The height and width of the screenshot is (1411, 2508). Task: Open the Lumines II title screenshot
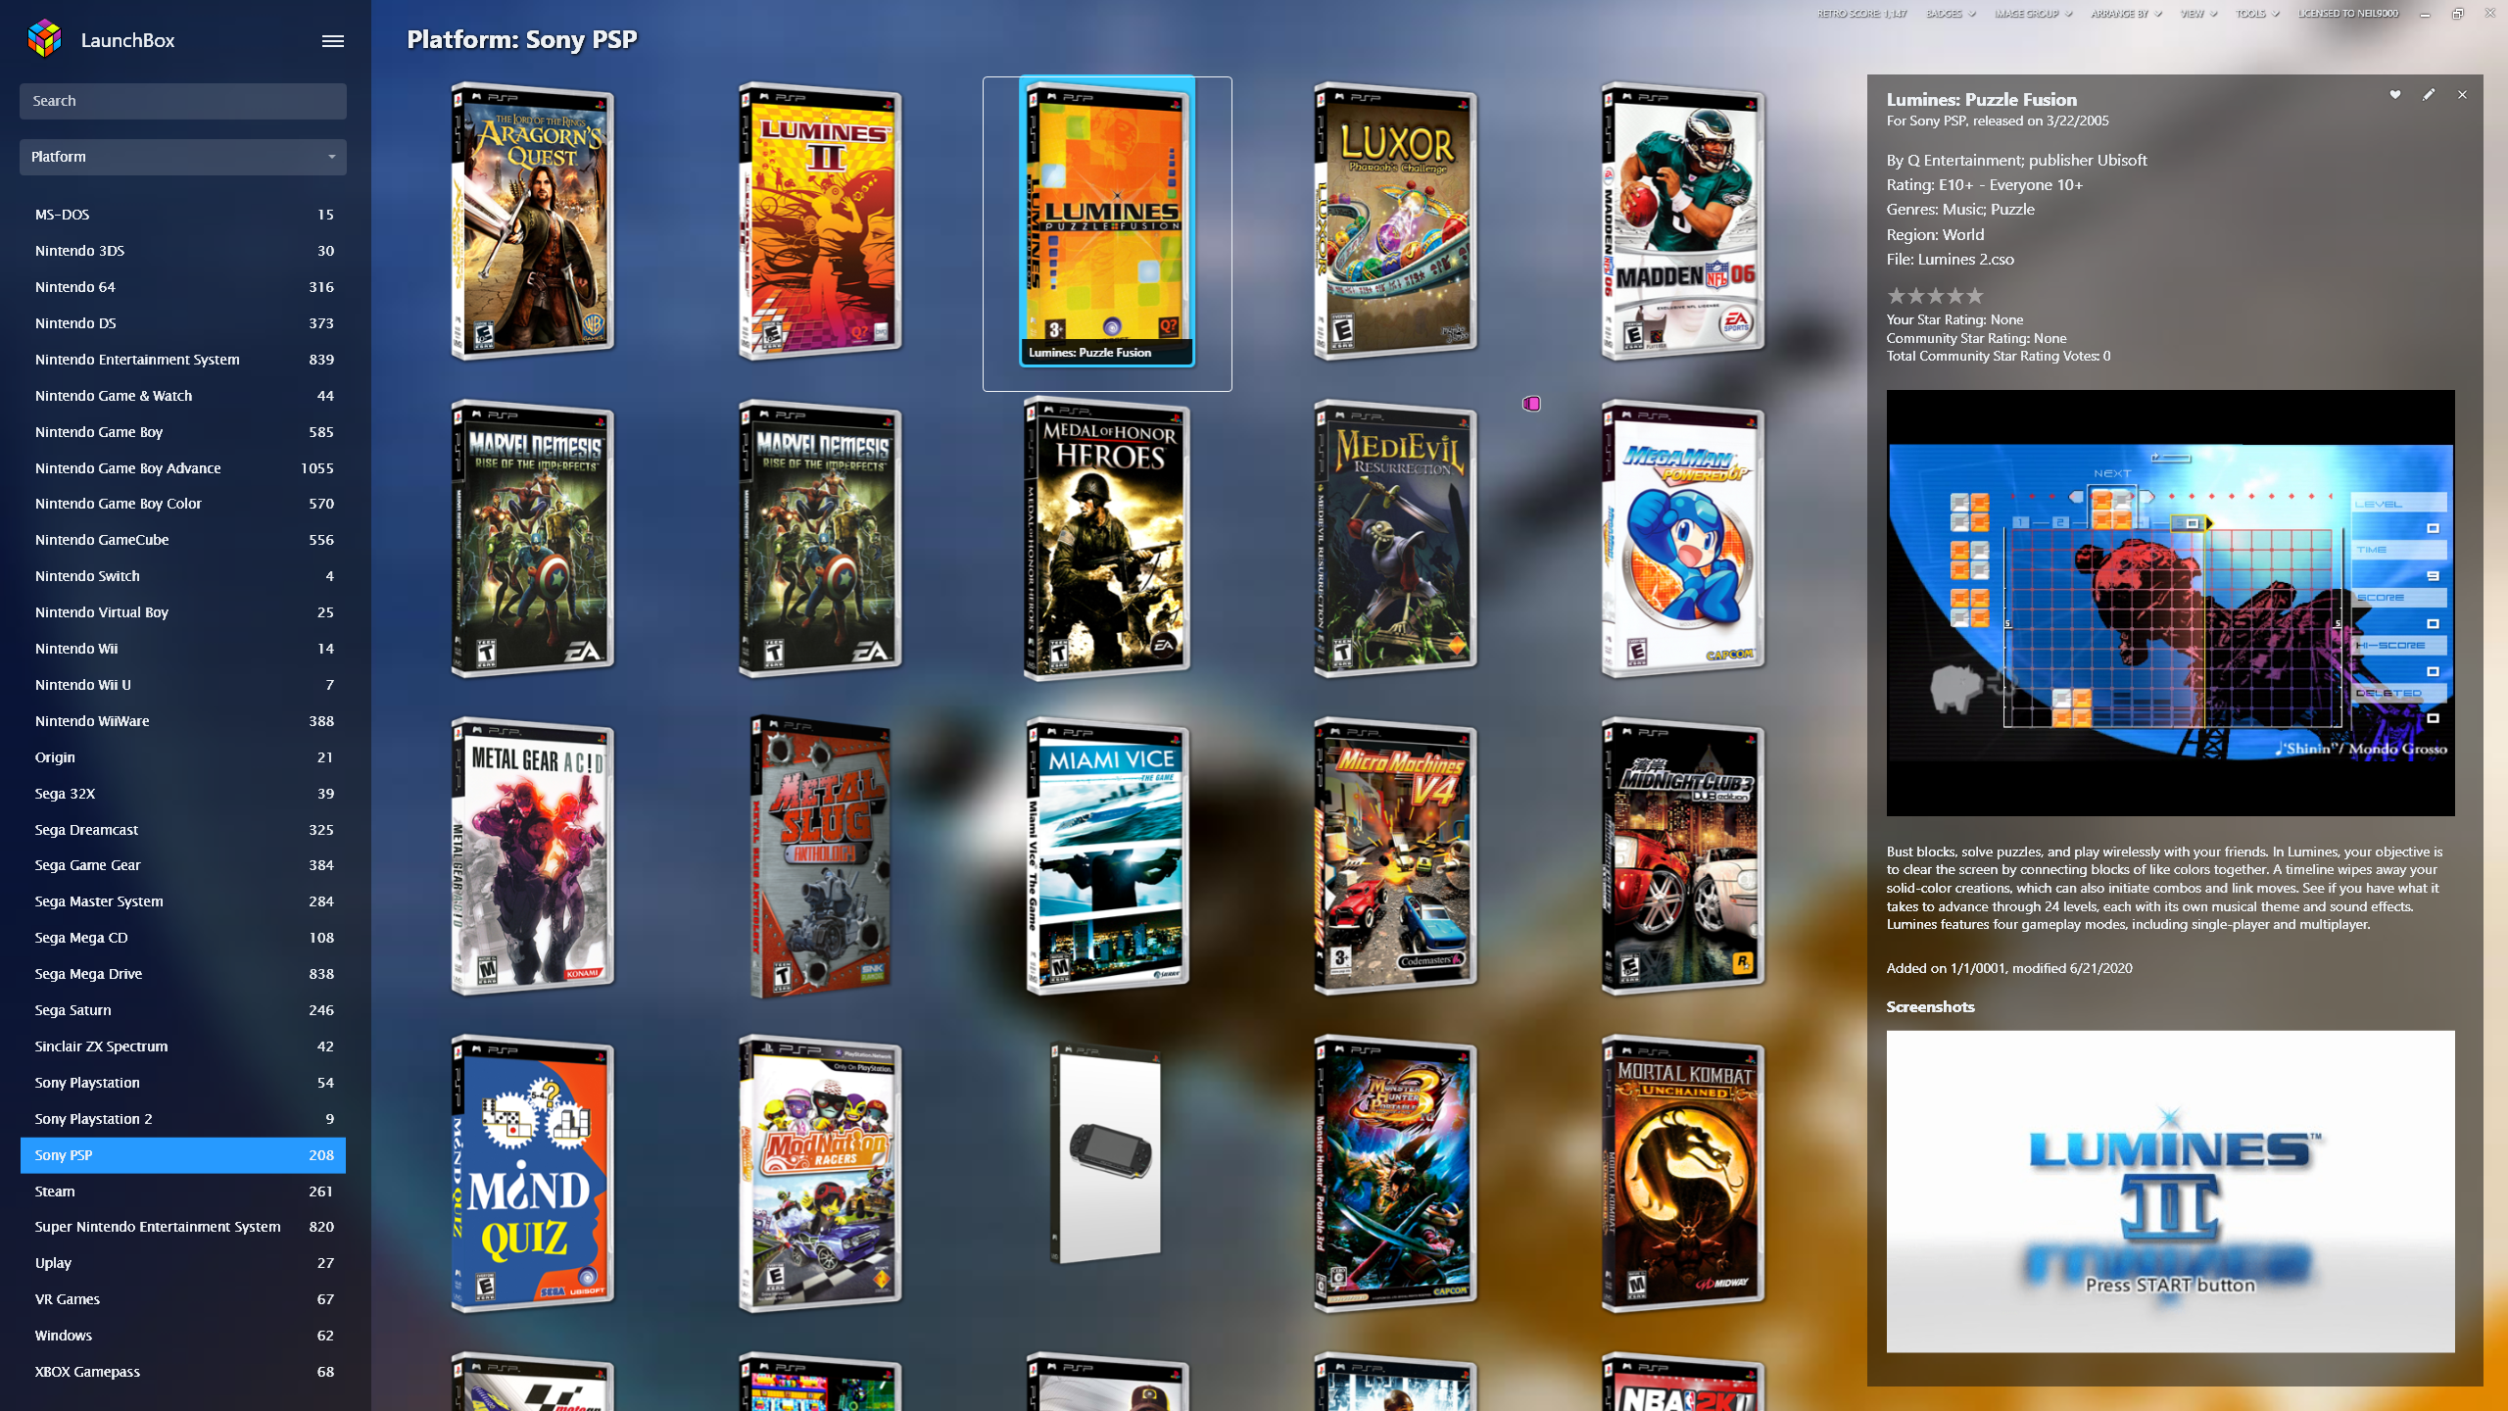pos(2170,1191)
